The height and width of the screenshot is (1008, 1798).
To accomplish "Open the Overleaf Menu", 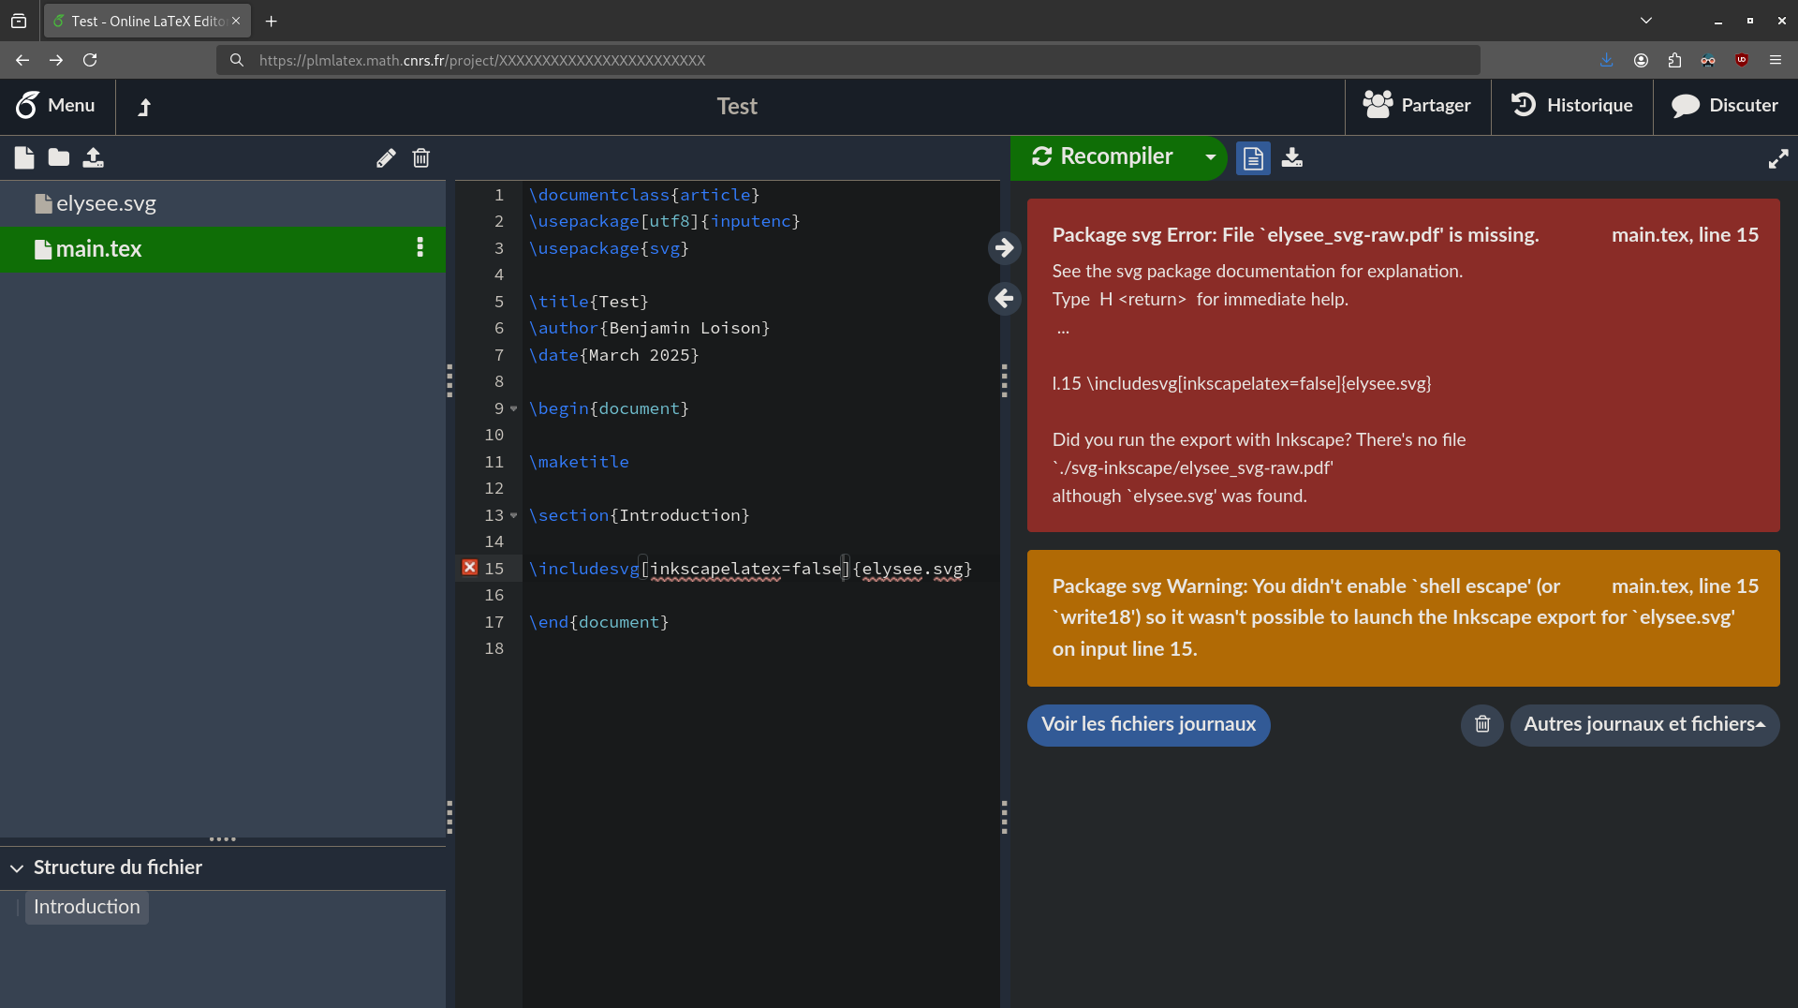I will tap(56, 106).
